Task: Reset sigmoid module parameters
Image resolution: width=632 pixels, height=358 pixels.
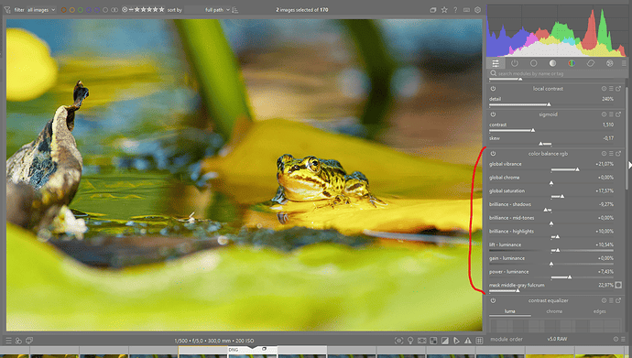Action: (x=604, y=114)
